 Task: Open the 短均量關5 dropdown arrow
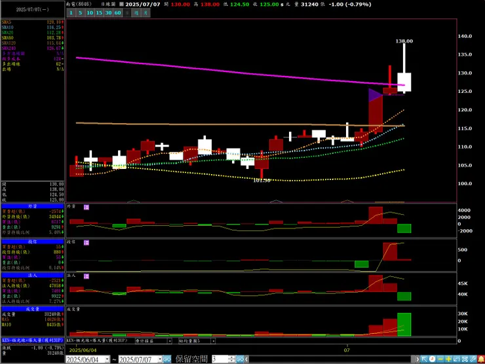(213, 341)
